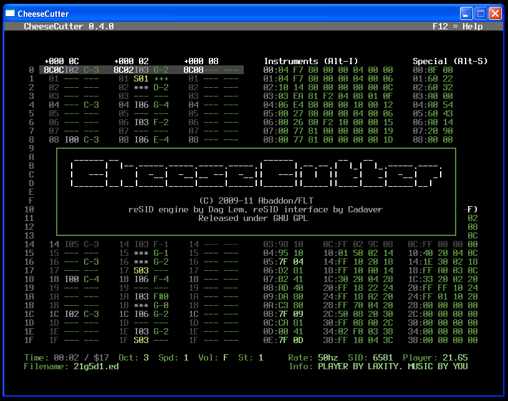Select pulse table row '10:01 50 02 14'
Viewport: 508px width, 401px height.
(358, 253)
